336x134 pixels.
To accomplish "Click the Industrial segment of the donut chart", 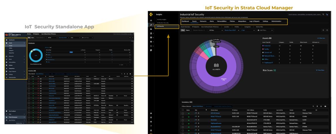I will click(x=223, y=79).
